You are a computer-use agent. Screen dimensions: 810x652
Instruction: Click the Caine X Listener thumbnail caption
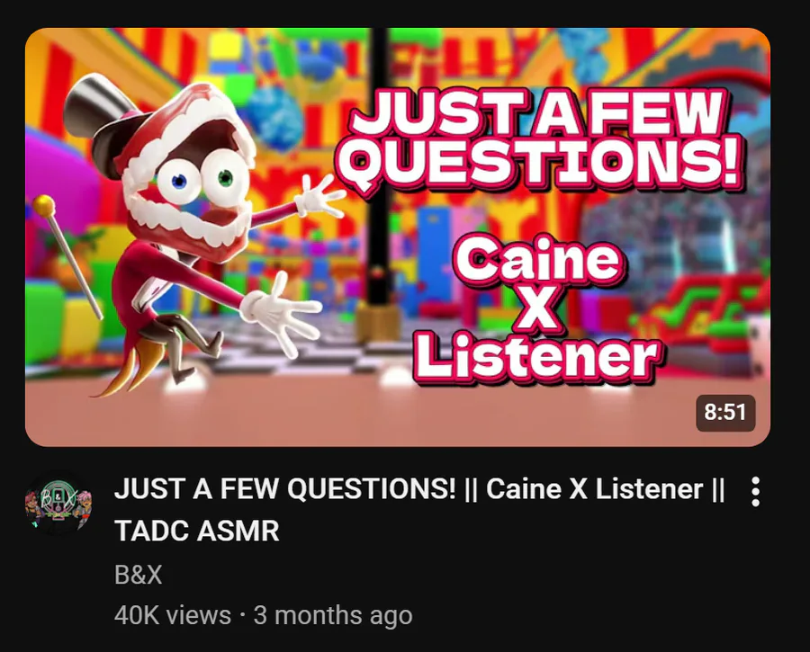pos(537,308)
